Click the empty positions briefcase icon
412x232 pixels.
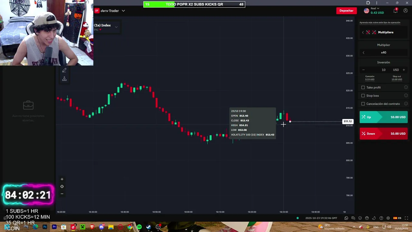point(28,105)
